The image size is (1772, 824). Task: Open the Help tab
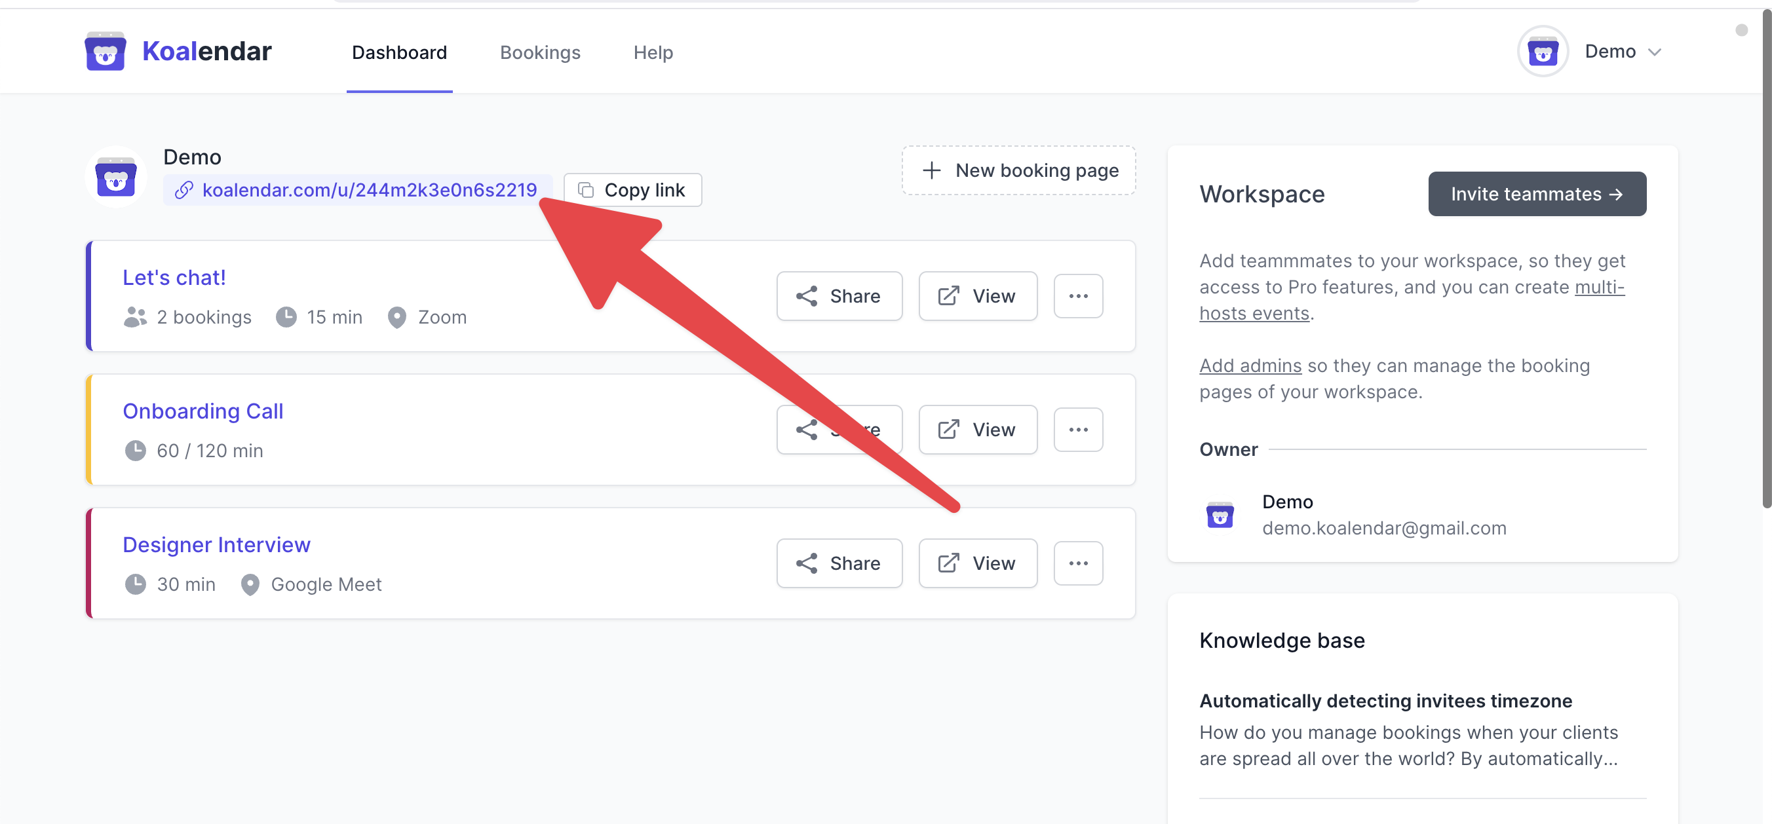click(653, 52)
